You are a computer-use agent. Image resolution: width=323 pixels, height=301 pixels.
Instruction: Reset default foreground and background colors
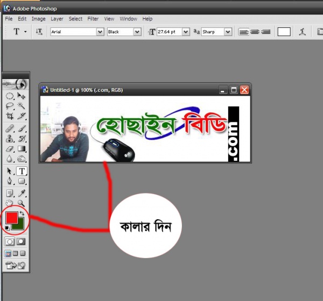tap(7, 228)
